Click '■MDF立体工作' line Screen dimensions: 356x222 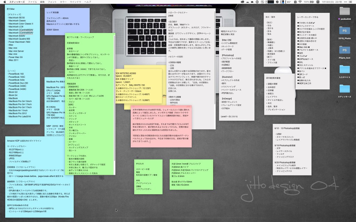point(304,83)
